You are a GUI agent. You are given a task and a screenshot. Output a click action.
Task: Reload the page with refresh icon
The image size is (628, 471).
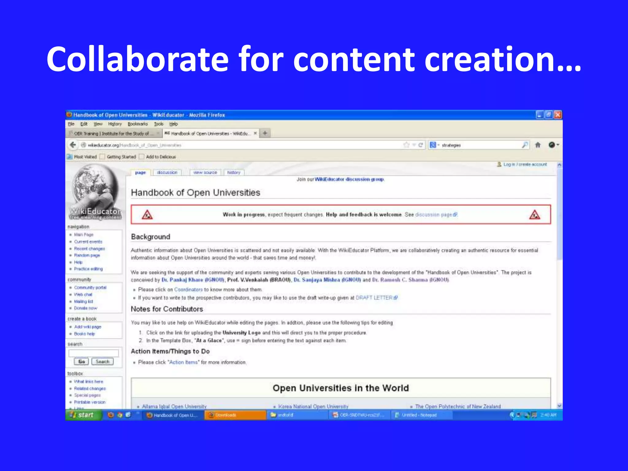(420, 145)
